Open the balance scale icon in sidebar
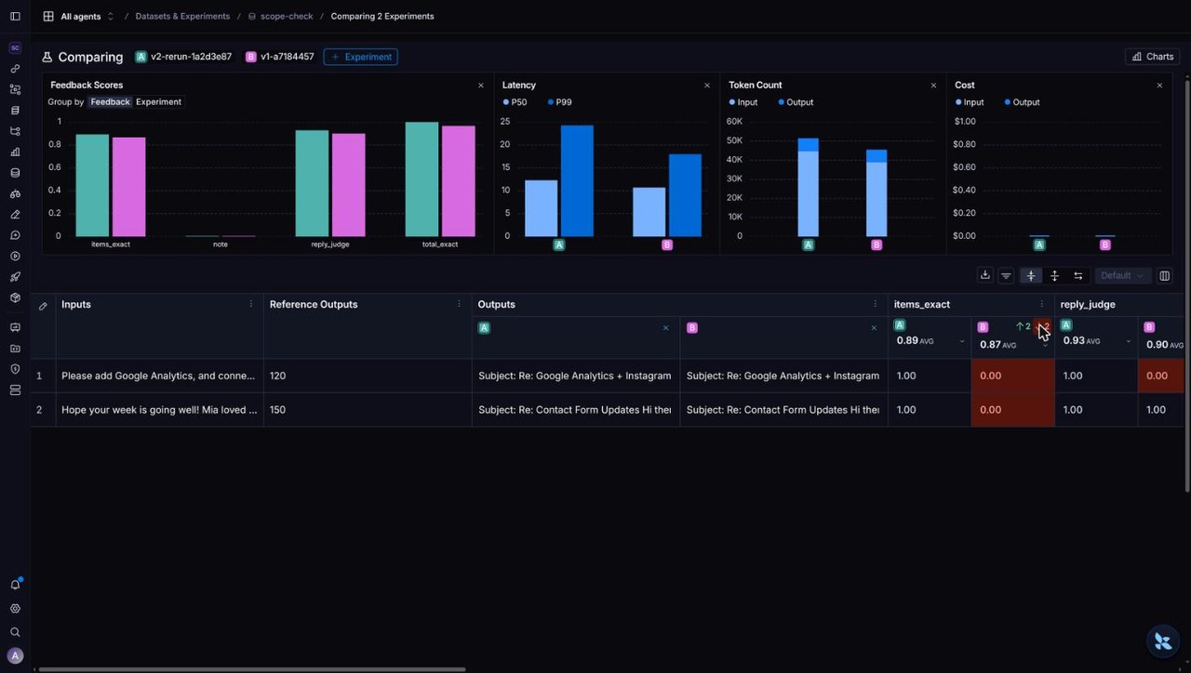Image resolution: width=1191 pixels, height=673 pixels. click(15, 193)
